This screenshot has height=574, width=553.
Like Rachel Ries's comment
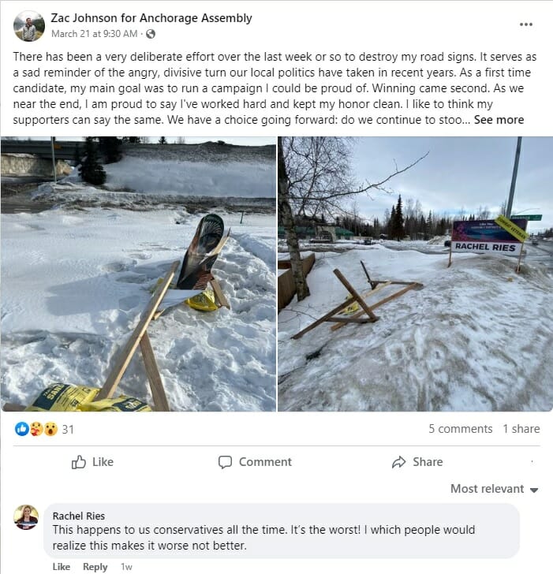point(62,567)
